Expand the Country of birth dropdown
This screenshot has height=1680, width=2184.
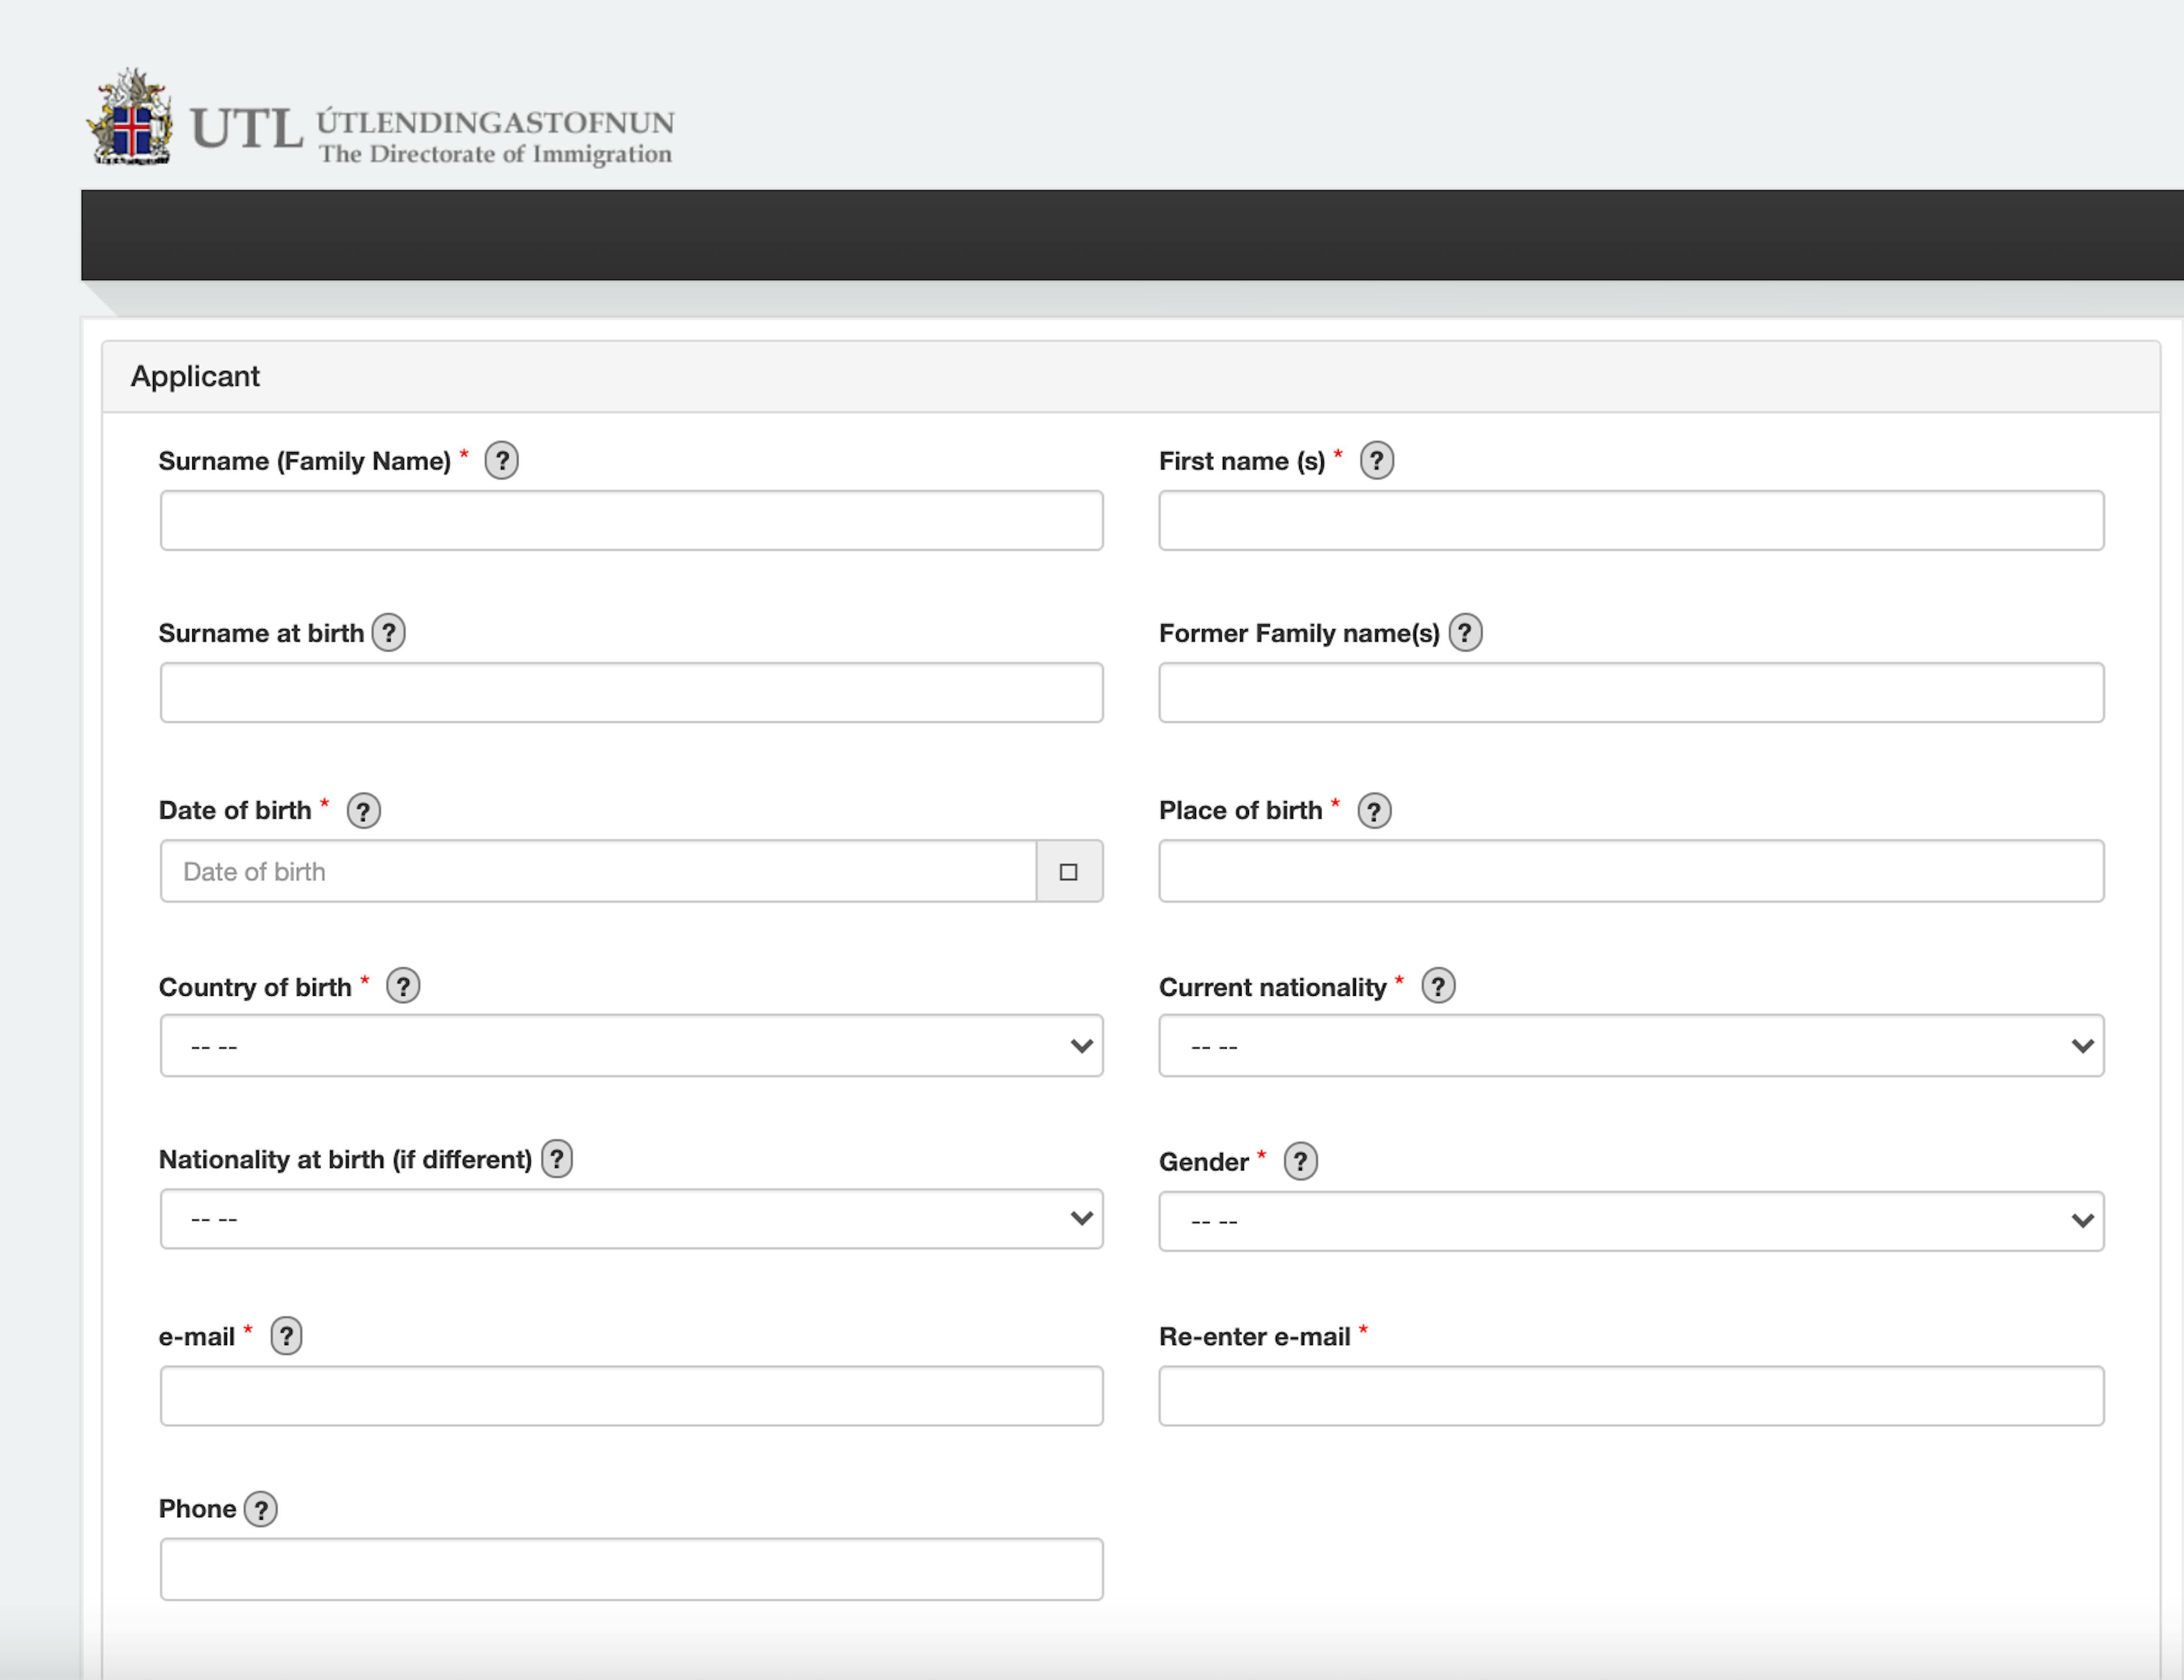[x=631, y=1046]
